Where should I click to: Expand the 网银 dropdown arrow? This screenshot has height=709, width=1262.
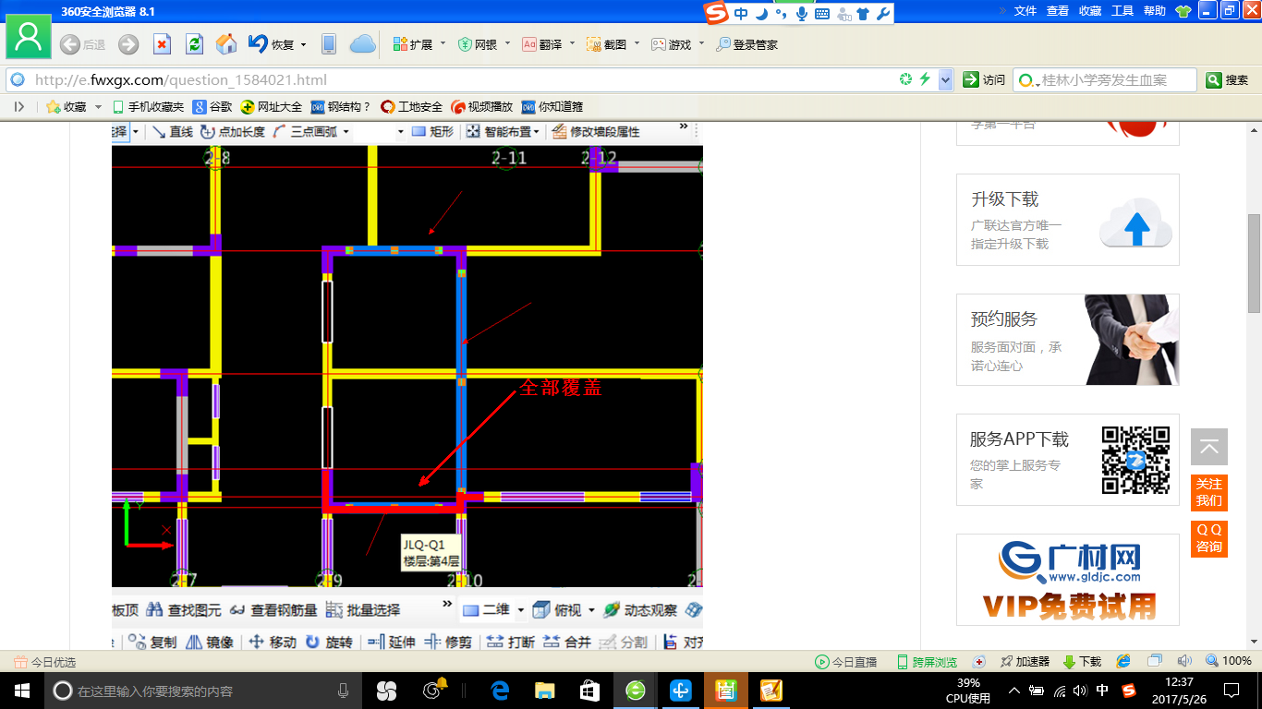click(x=507, y=44)
